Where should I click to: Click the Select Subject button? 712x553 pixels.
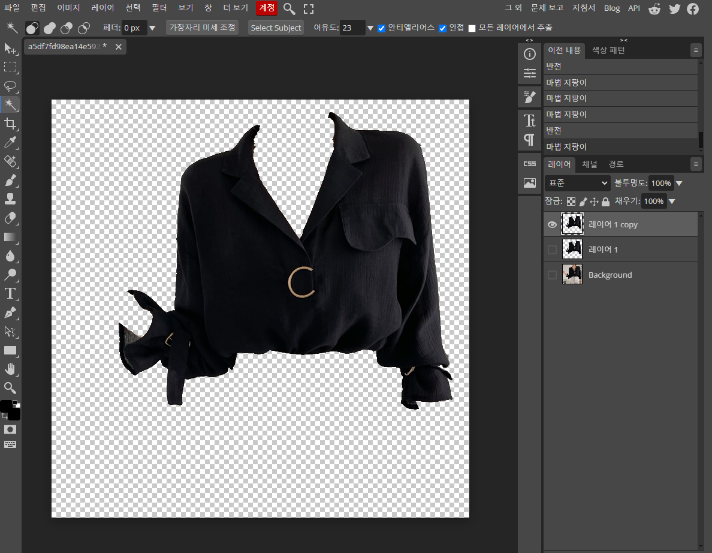tap(276, 28)
